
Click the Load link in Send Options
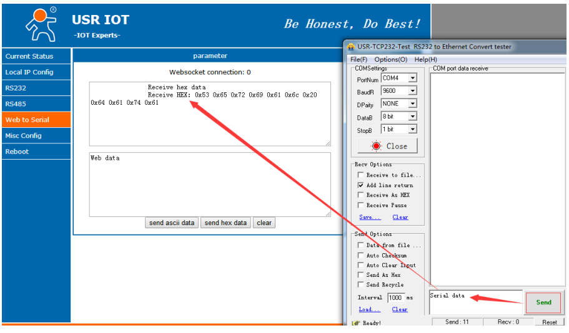pyautogui.click(x=369, y=309)
